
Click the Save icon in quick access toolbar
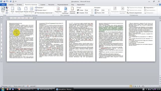tap(4, 2)
